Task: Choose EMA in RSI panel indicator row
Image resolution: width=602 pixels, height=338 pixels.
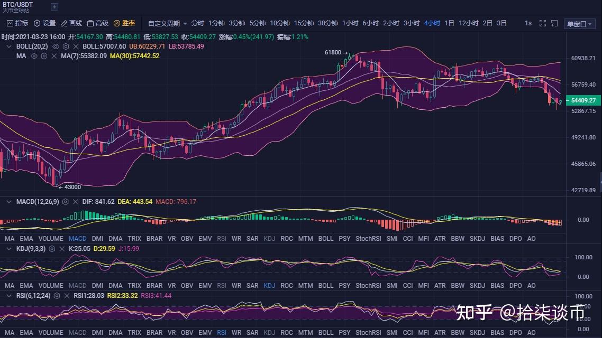Action: 26,333
